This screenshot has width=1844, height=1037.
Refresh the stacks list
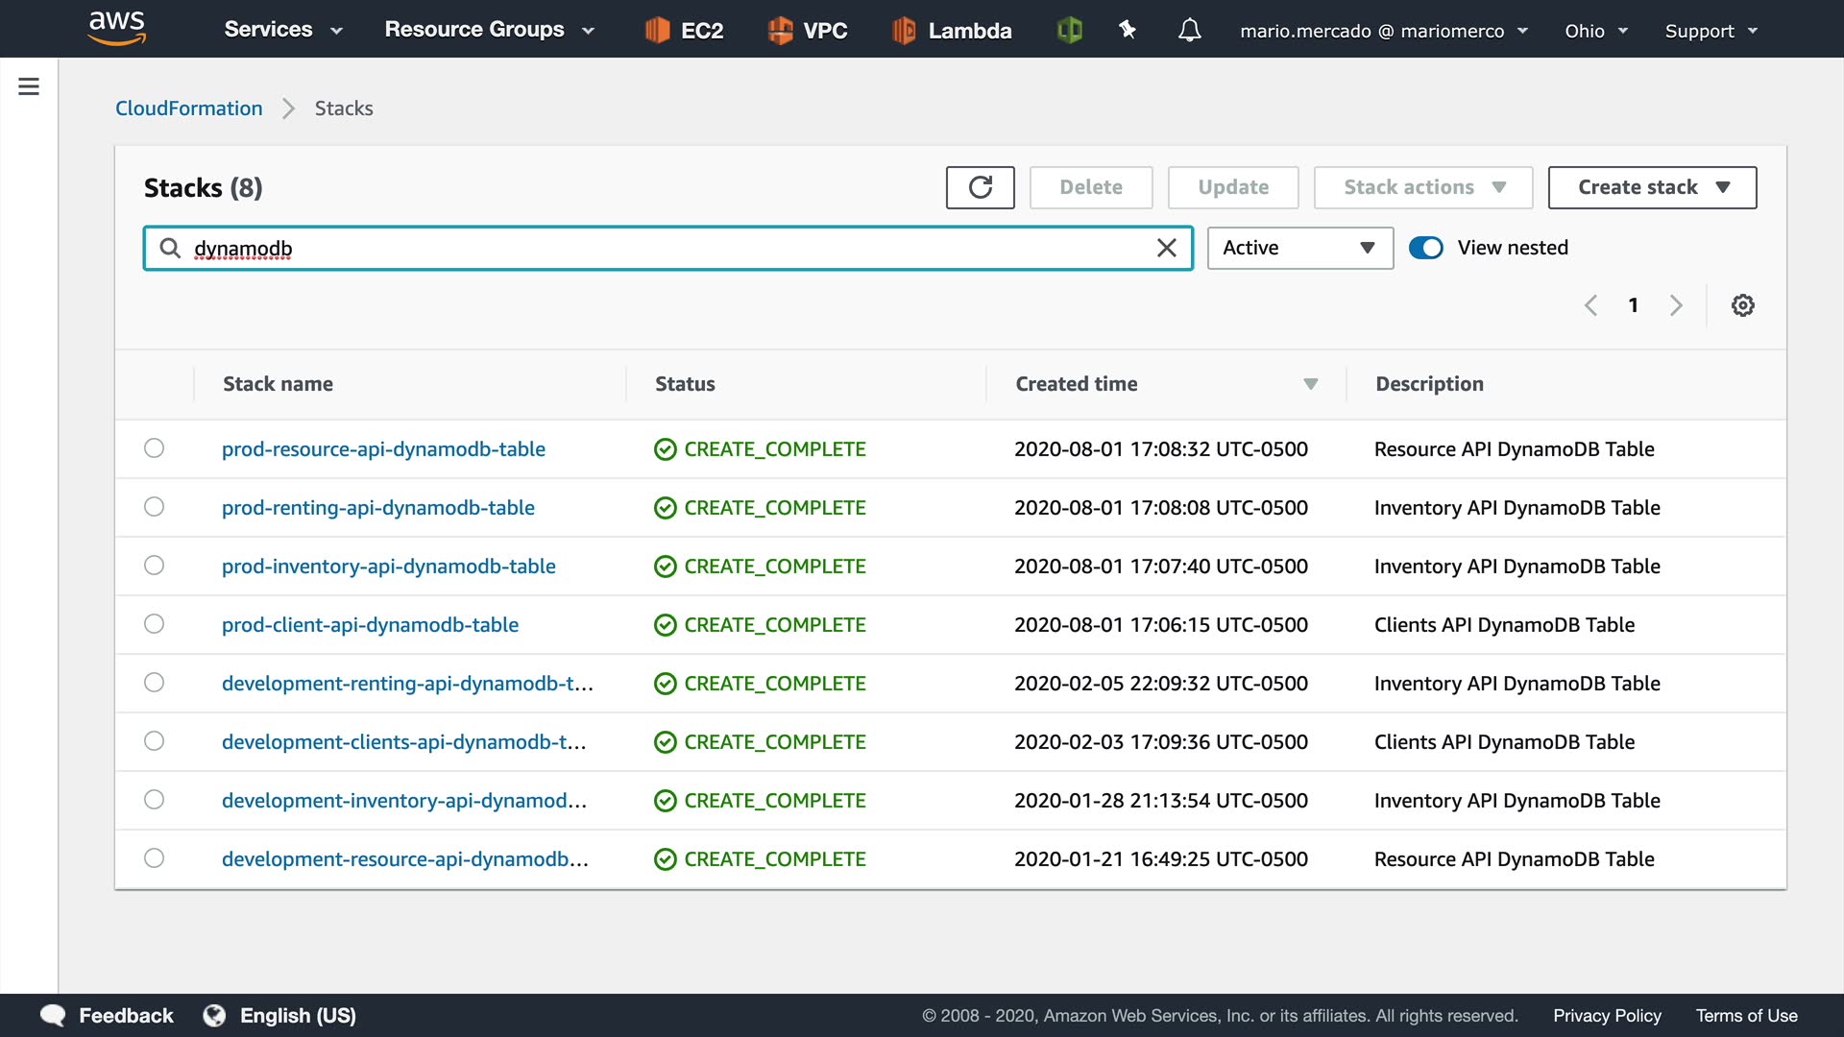(980, 187)
